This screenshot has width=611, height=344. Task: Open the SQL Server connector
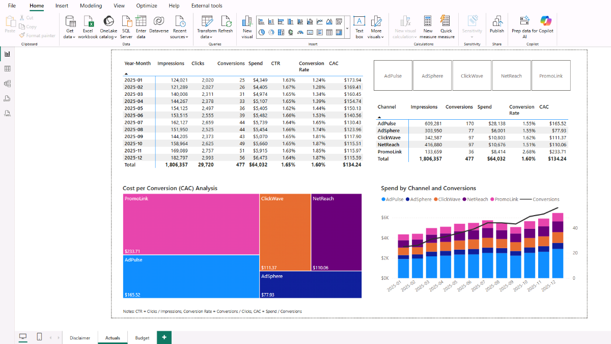click(126, 21)
